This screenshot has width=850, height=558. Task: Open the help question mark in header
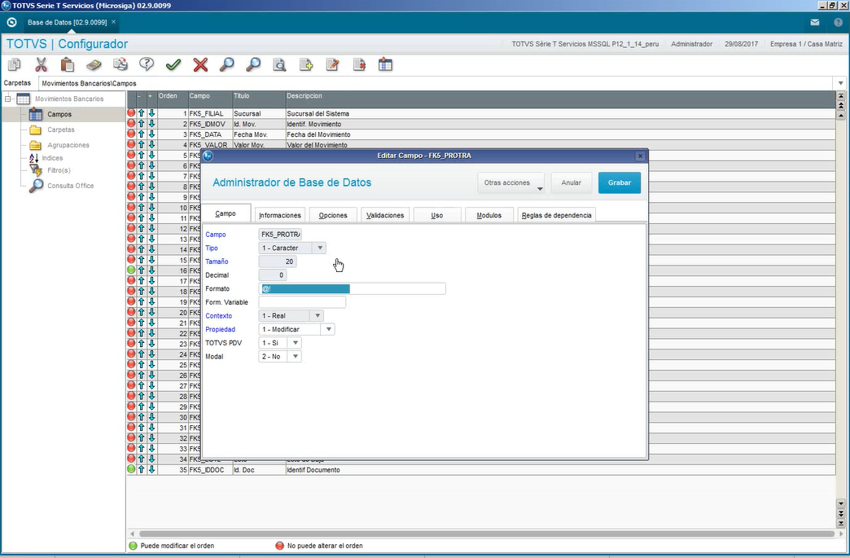click(839, 23)
